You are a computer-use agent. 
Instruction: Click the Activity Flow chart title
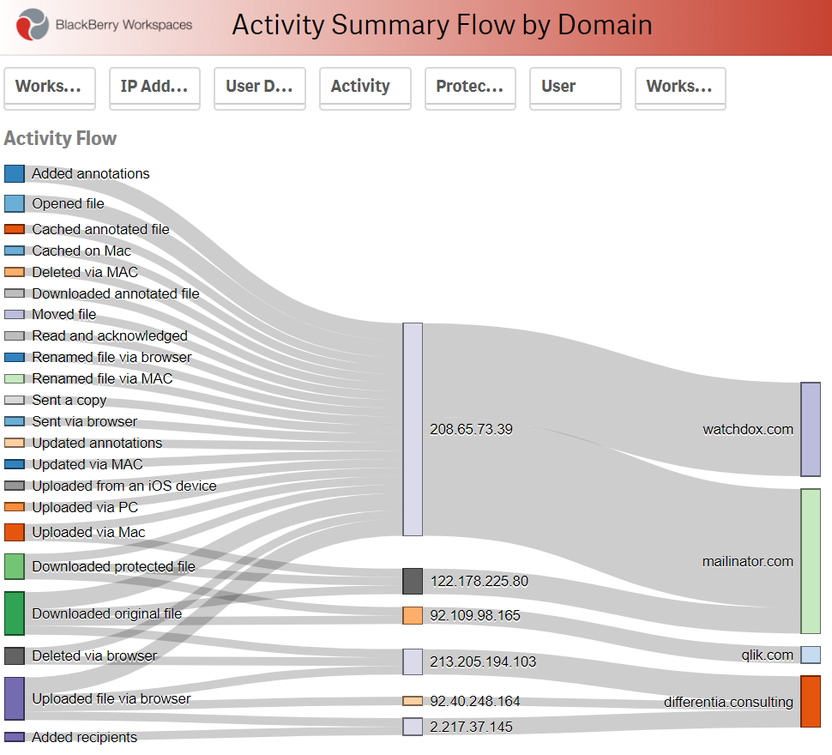[x=60, y=138]
